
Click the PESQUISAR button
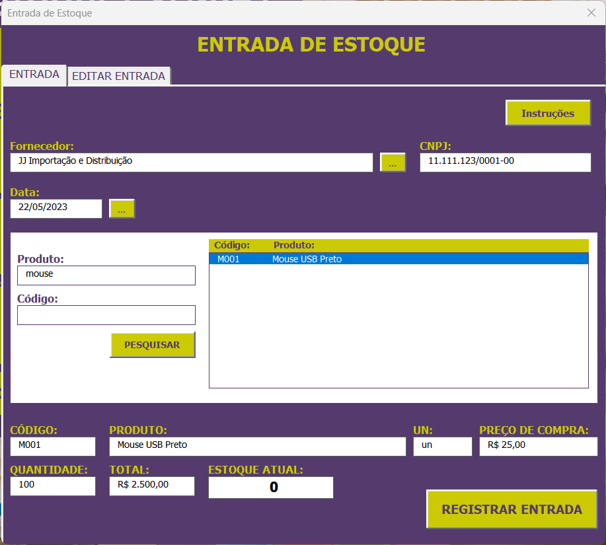pyautogui.click(x=152, y=345)
